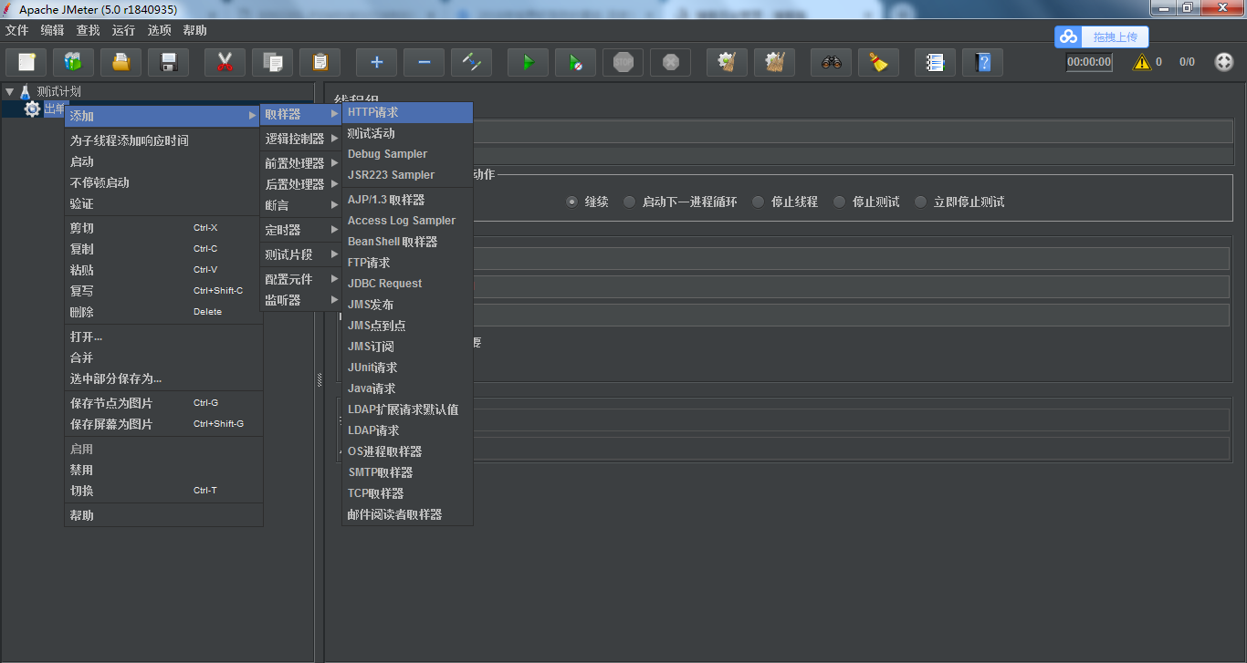
Task: Expand the 后置处理器 submenu
Action: point(302,184)
